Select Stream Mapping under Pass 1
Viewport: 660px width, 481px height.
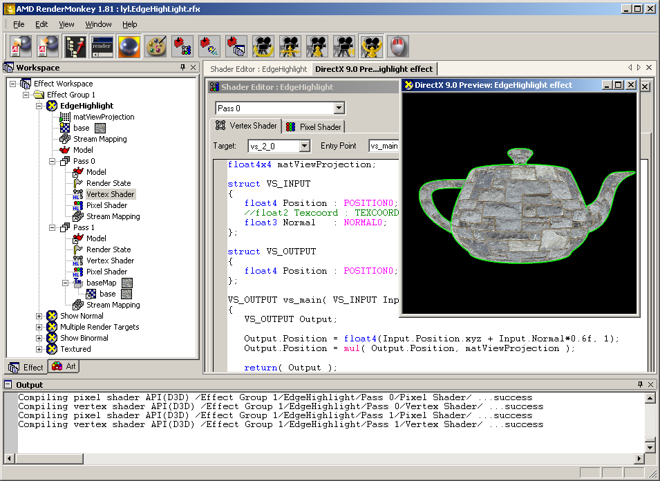coord(113,305)
